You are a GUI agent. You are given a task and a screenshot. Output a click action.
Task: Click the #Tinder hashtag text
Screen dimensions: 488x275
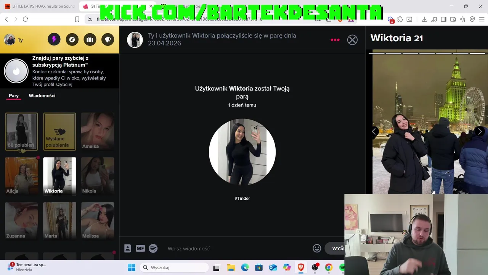(x=242, y=198)
